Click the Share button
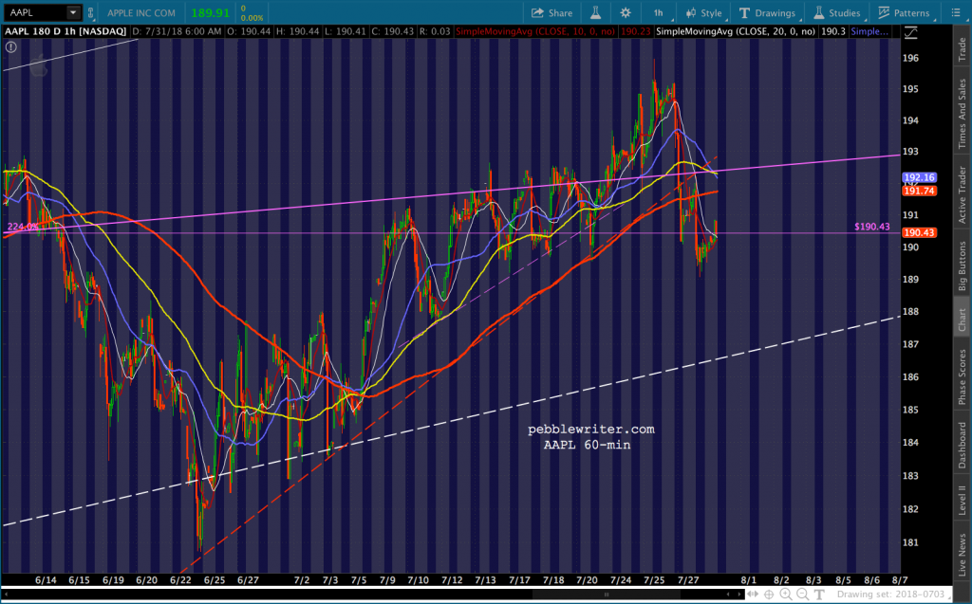Viewport: 972px width, 604px height. (x=551, y=13)
